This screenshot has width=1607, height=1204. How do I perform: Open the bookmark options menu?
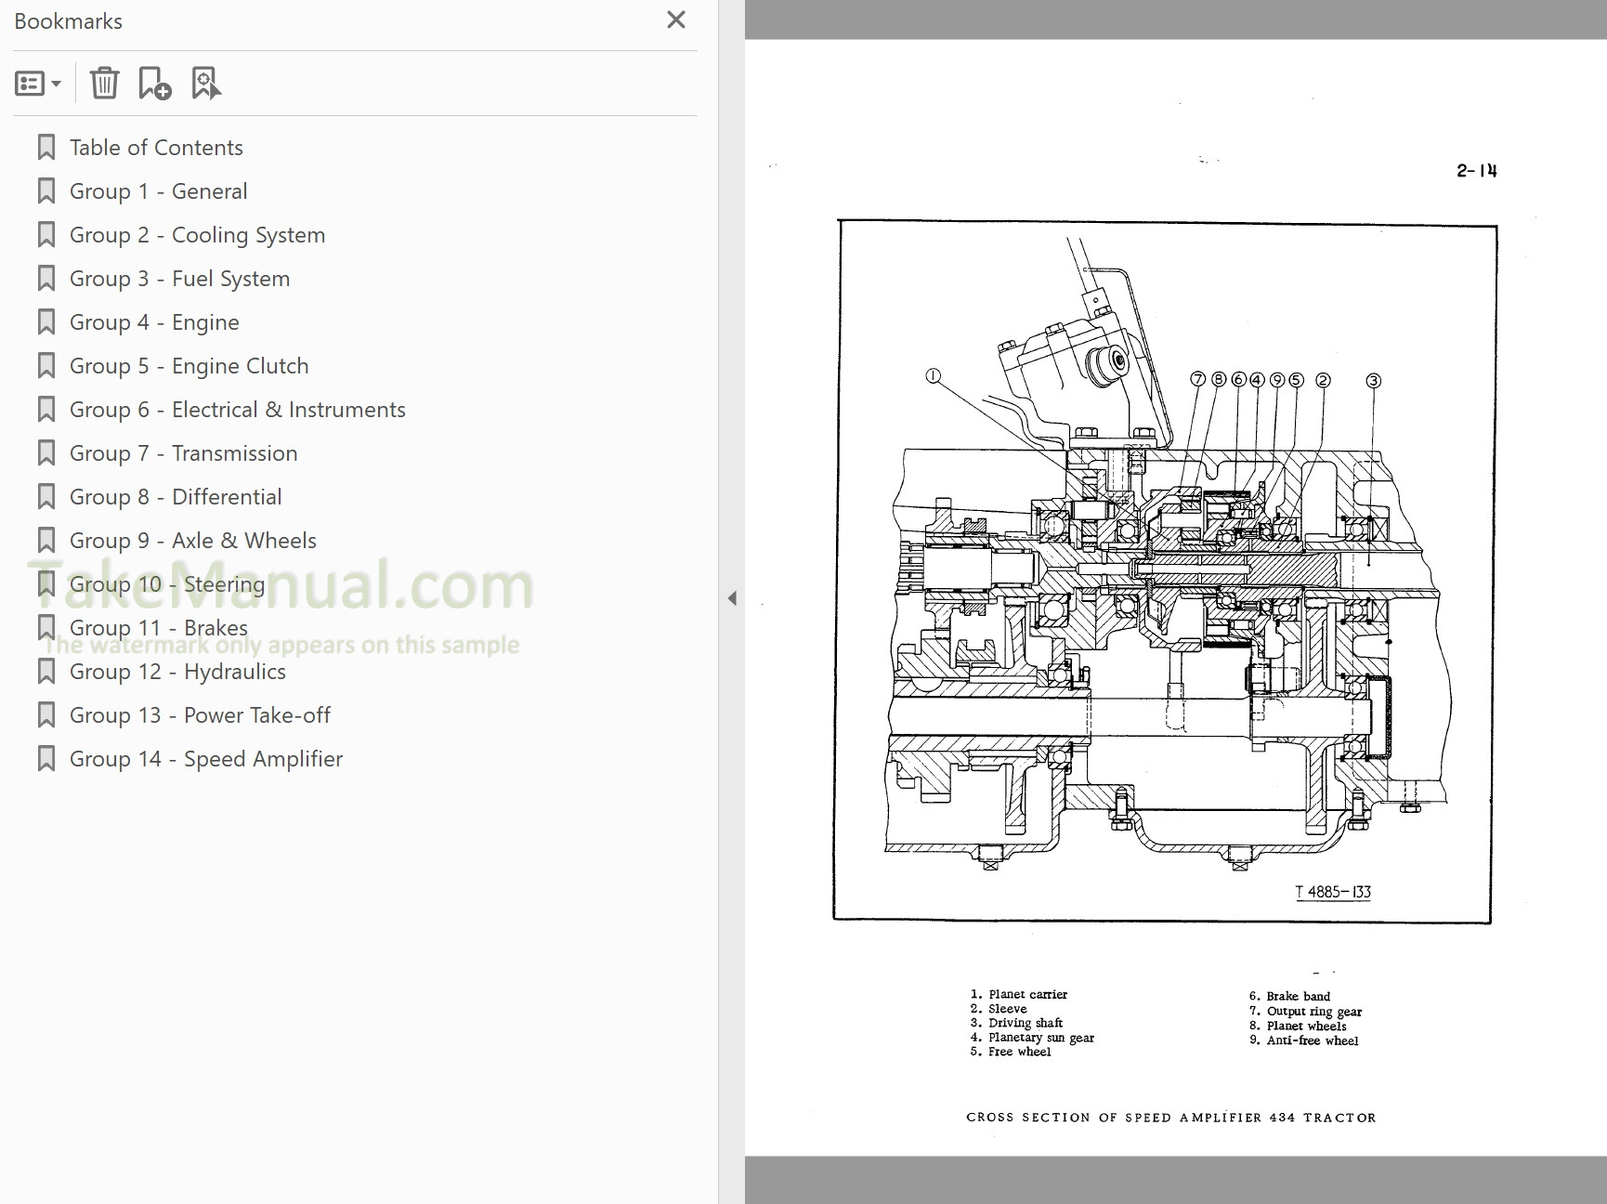tap(29, 82)
